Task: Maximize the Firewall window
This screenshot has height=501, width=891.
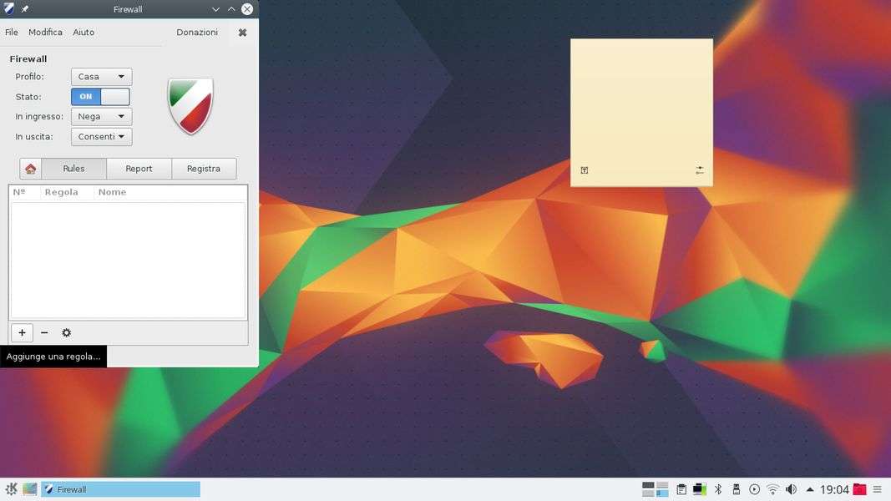Action: (x=231, y=9)
